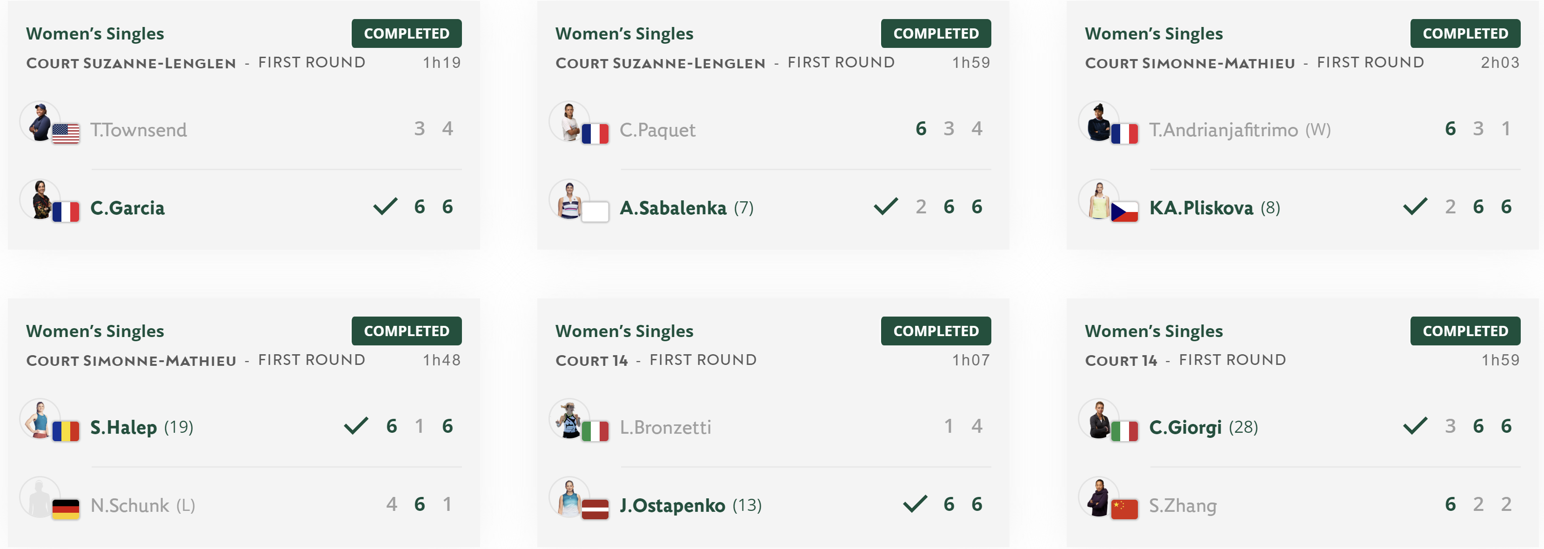
Task: Click the Chinese flag next to S.Zhang
Action: (x=1124, y=509)
